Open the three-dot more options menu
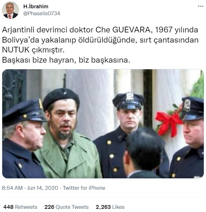Image resolution: width=206 pixels, height=212 pixels. 201,6
